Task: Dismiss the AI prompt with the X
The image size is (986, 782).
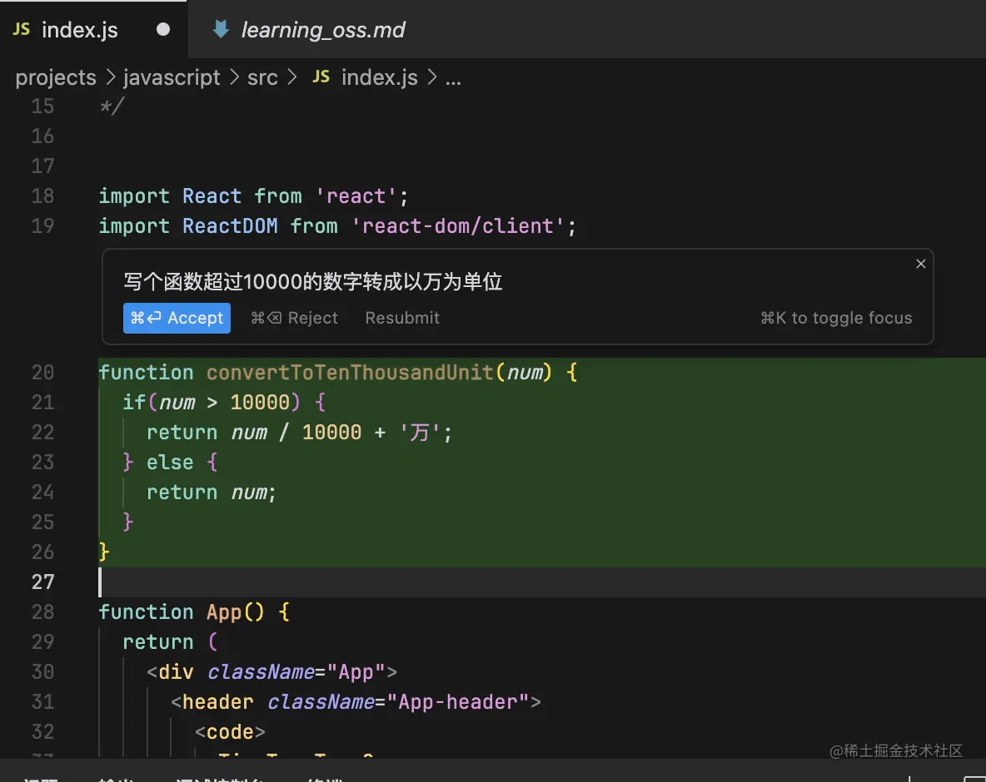Action: click(921, 264)
